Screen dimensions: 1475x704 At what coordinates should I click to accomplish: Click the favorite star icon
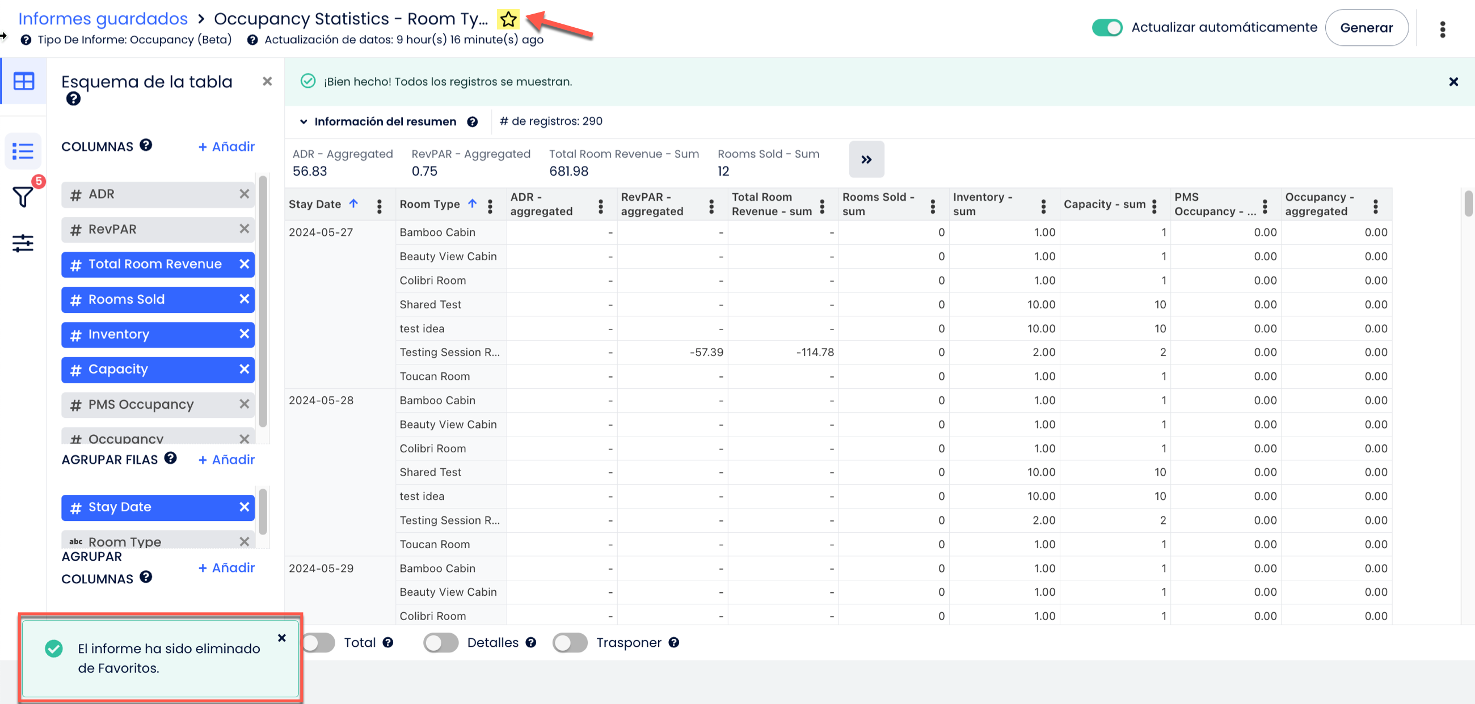coord(508,19)
